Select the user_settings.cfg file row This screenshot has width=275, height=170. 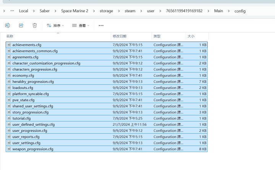(26, 143)
